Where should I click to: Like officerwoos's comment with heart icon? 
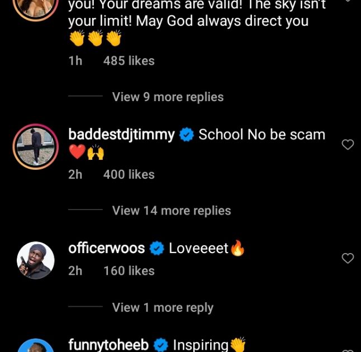tap(348, 258)
